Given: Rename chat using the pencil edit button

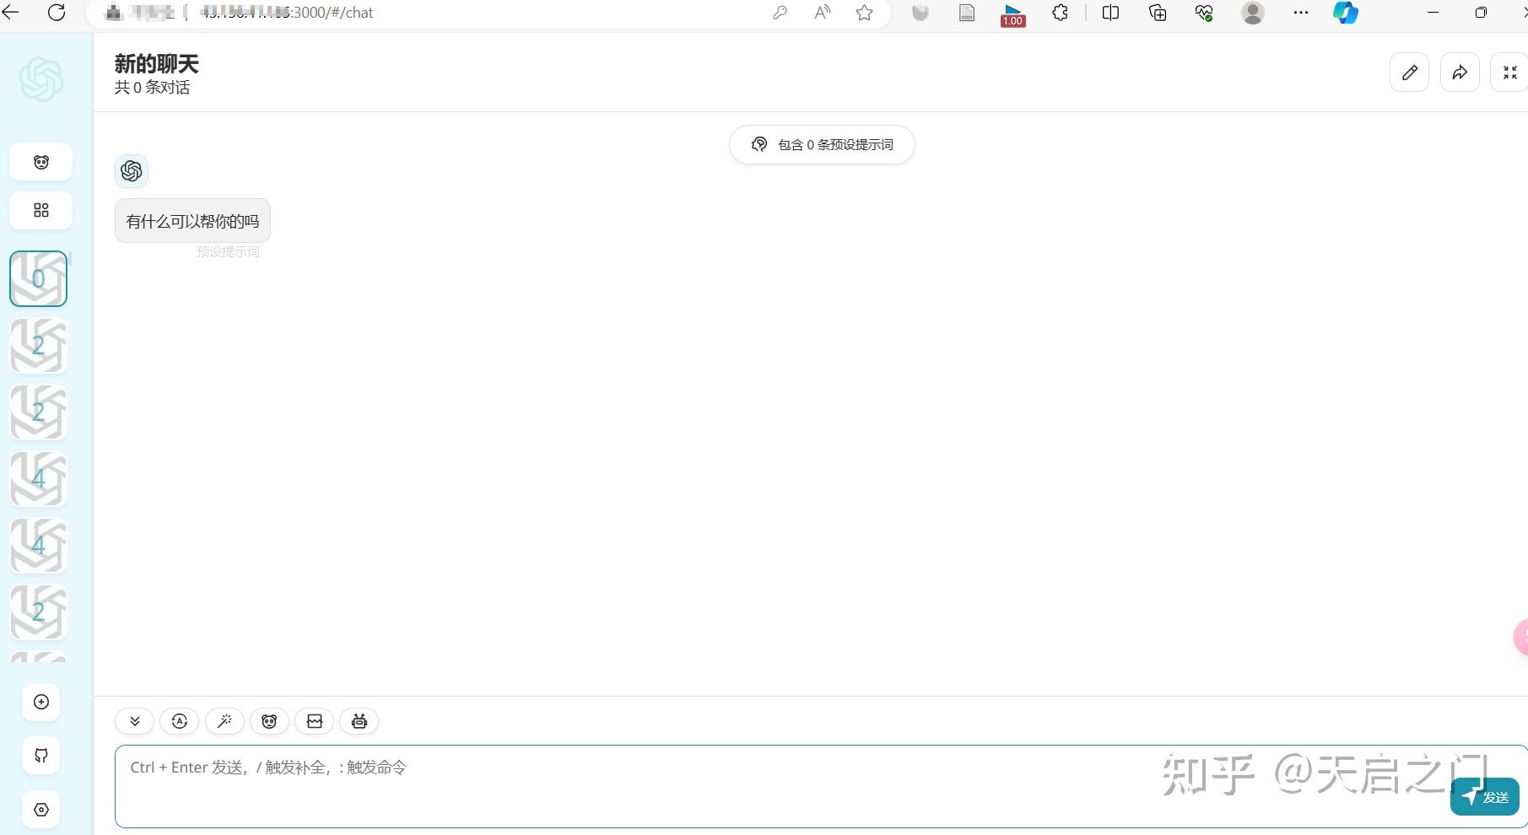Looking at the screenshot, I should tap(1409, 73).
